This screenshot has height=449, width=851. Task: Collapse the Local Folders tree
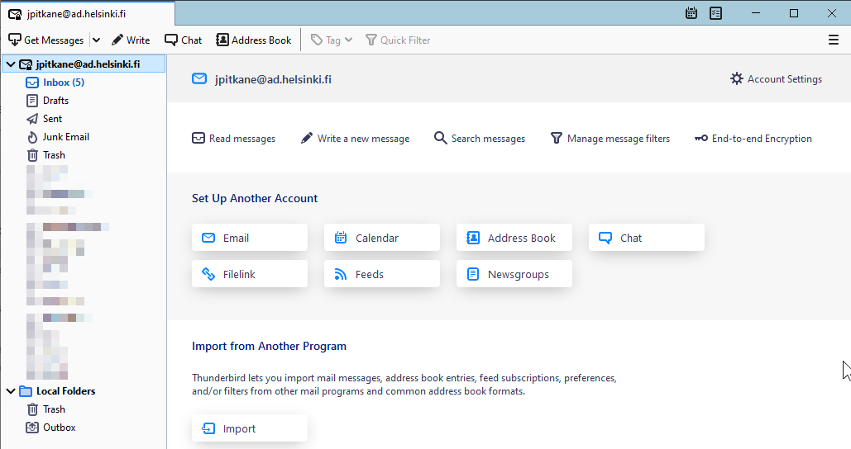click(10, 391)
